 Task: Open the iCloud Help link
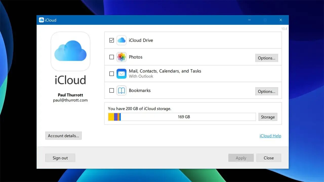click(270, 136)
